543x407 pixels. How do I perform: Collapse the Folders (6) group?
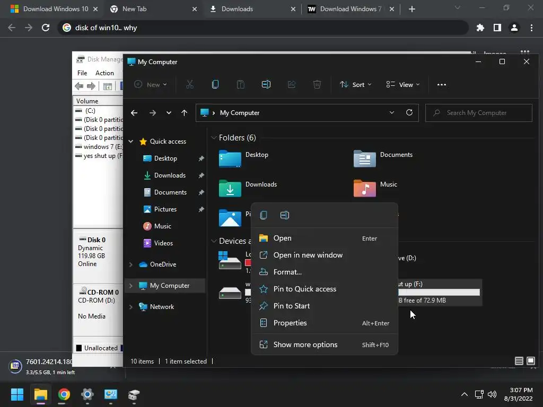click(214, 138)
